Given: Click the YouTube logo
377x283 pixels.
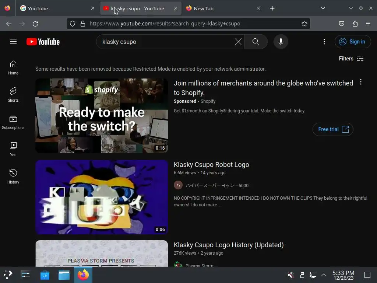Looking at the screenshot, I should [43, 42].
